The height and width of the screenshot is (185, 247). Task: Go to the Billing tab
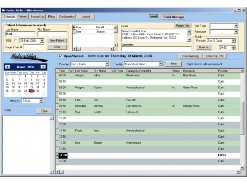[52, 17]
